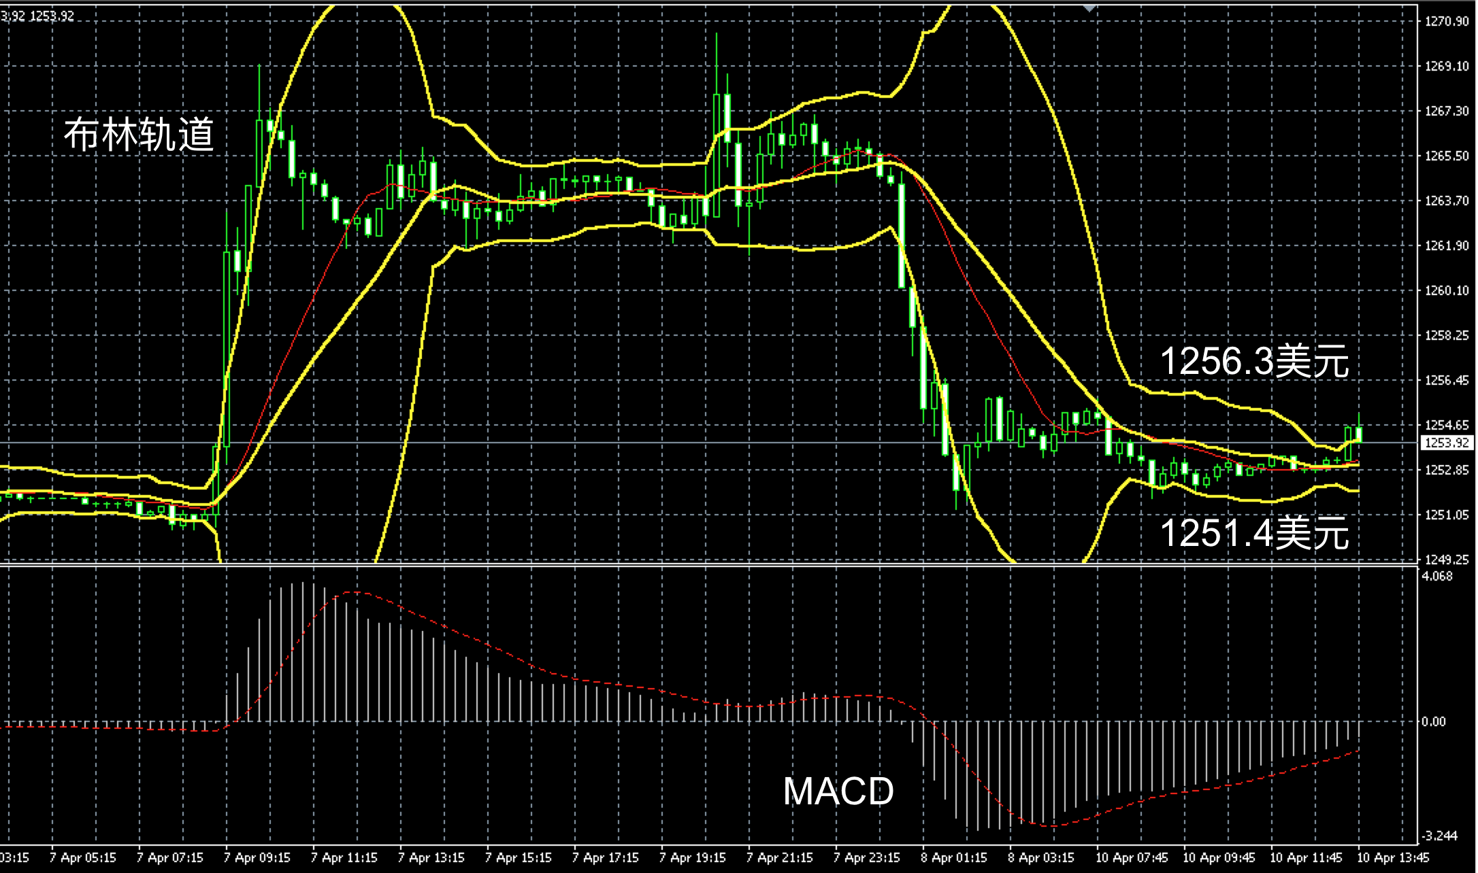Screen dimensions: 1478x873
Task: Click the MACD text label on the indicator
Action: click(838, 791)
